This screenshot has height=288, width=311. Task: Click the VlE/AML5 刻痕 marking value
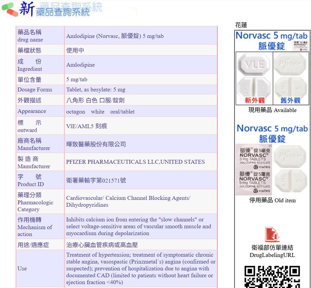point(86,126)
